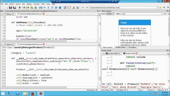Open Firefox from the taskbar

33,94
